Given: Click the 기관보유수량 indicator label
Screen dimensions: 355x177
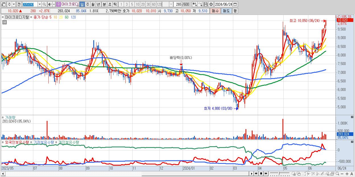Looking at the screenshot, I should coord(44,142).
